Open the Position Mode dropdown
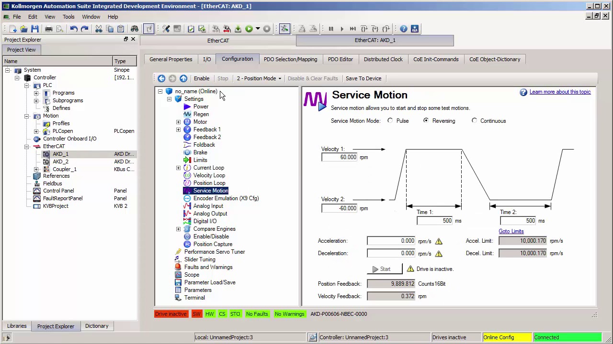This screenshot has height=344, width=613. [x=259, y=78]
